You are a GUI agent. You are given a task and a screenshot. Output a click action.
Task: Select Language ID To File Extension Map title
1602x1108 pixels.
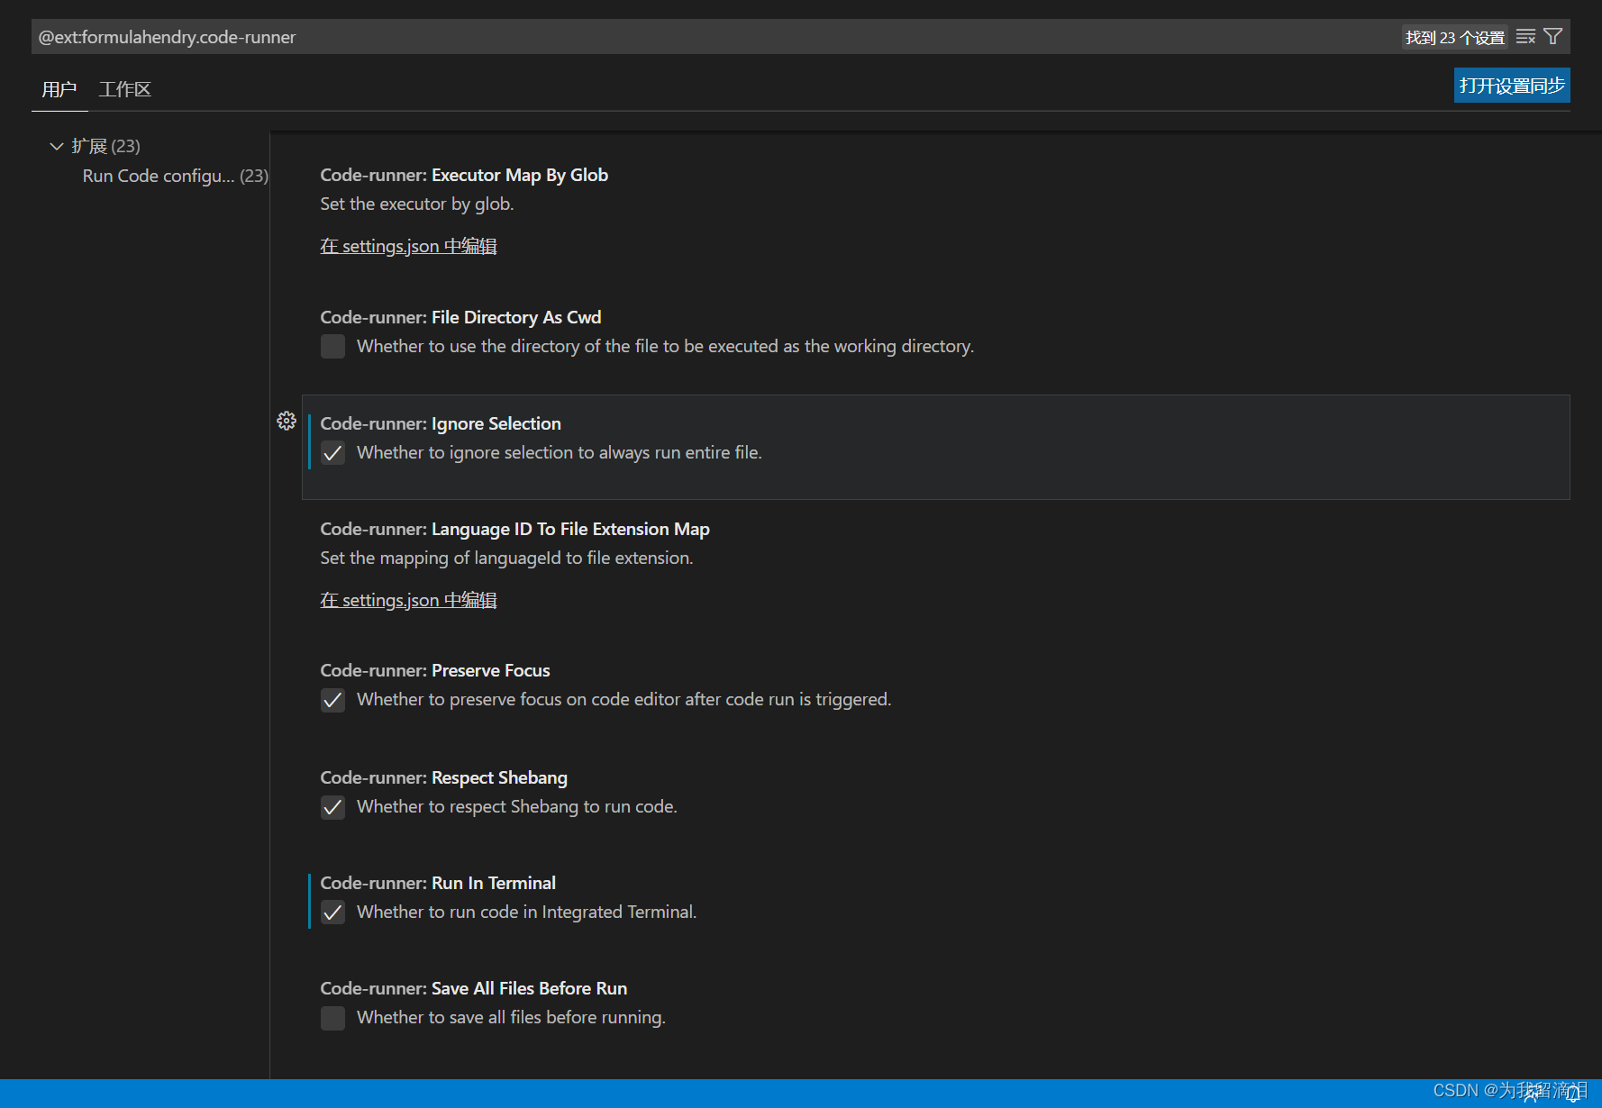(x=514, y=529)
